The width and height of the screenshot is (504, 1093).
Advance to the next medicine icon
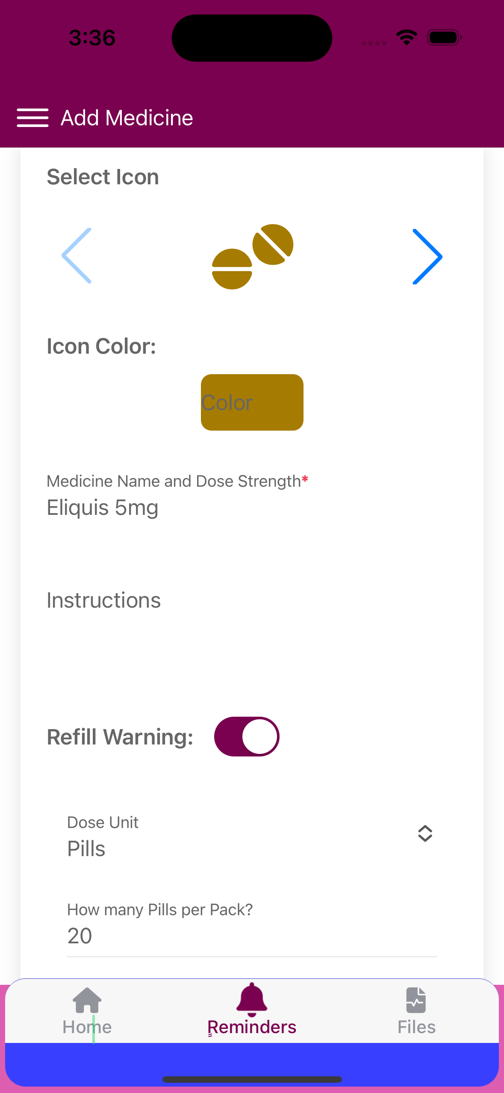[427, 257]
